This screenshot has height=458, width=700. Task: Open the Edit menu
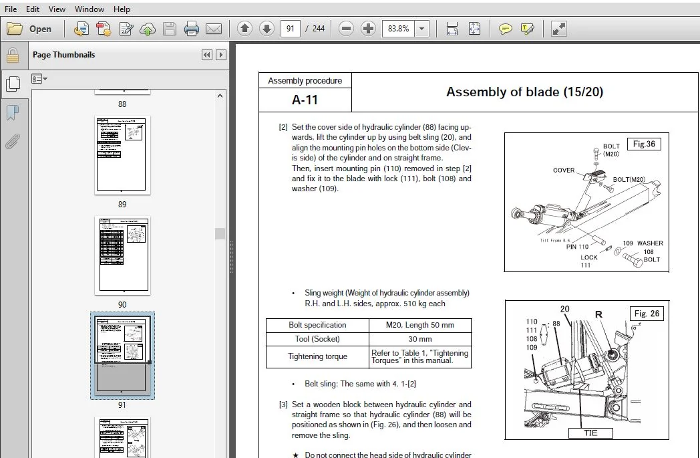(x=33, y=9)
